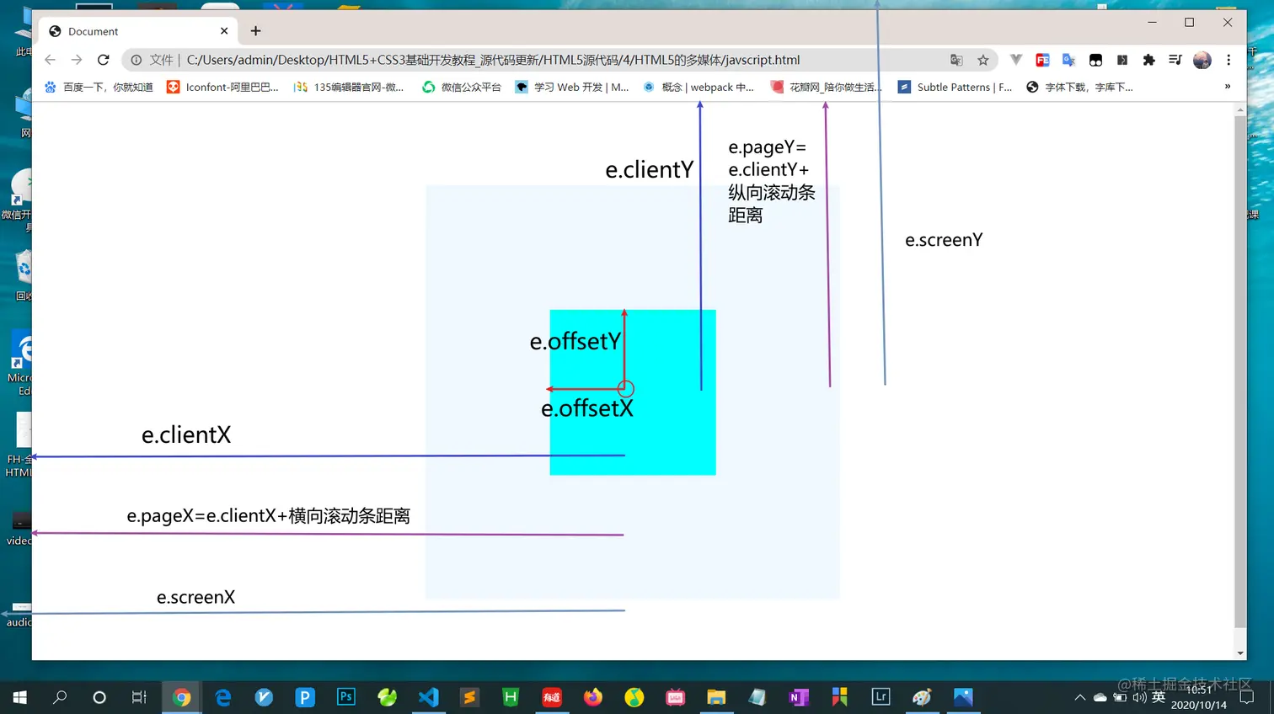Open the 微信公众平台 bookmark

click(x=462, y=87)
